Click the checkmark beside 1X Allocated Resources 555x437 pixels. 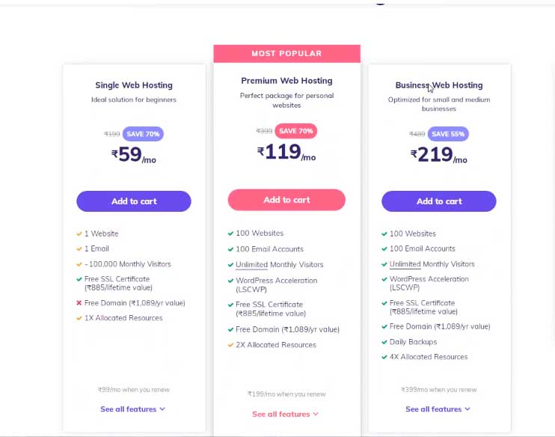(79, 318)
